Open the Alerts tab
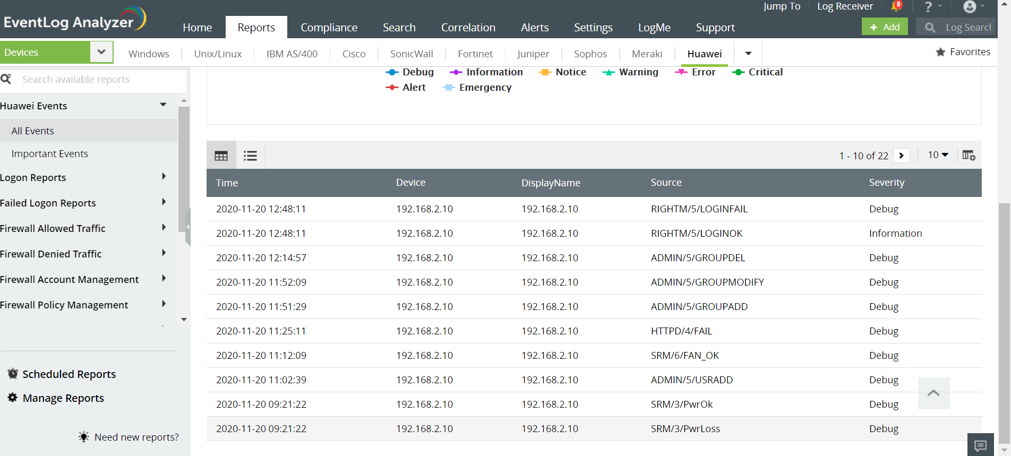This screenshot has height=456, width=1011. [535, 27]
